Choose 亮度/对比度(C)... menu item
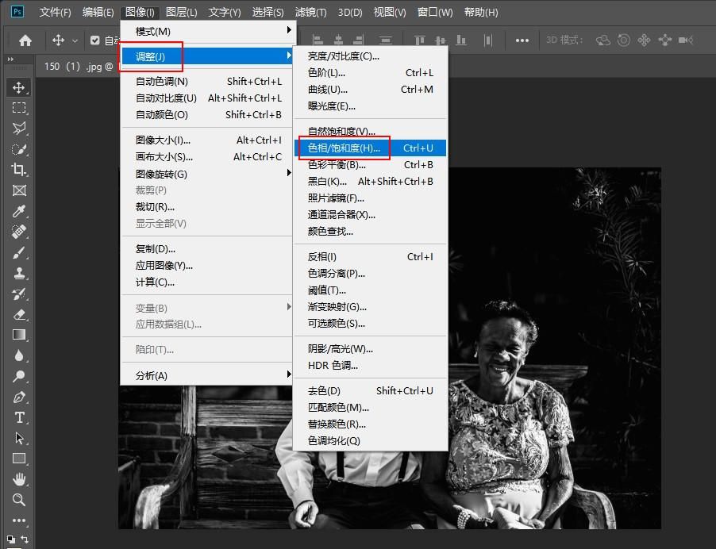Screen dimensions: 716x549 pos(370,56)
